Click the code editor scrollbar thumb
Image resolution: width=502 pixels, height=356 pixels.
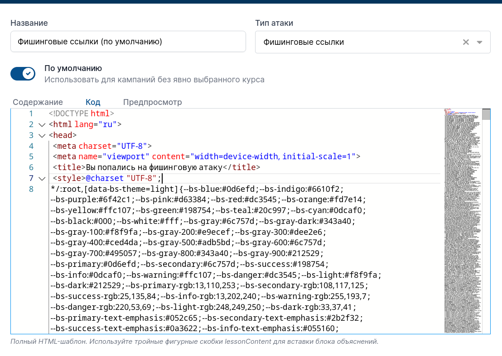click(486, 114)
